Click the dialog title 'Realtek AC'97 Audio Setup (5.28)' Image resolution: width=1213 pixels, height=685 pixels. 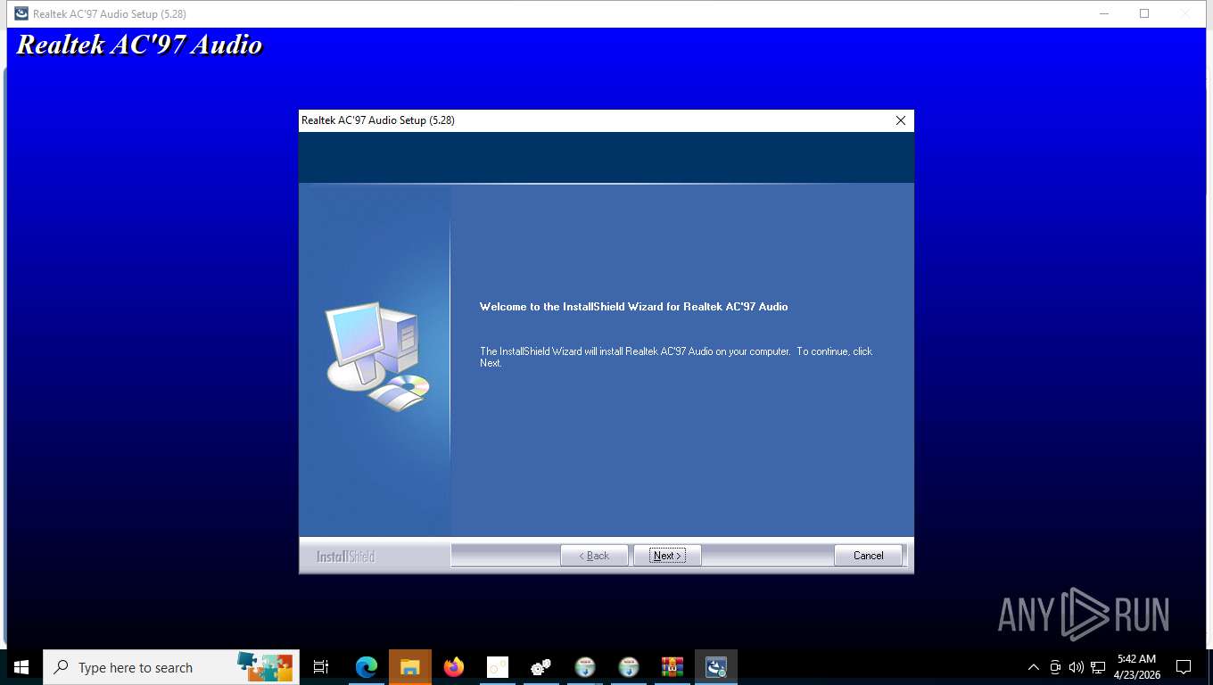[378, 120]
